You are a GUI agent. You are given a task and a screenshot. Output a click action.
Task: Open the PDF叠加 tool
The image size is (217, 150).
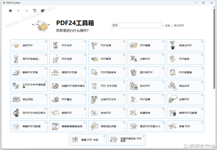pos(68,99)
